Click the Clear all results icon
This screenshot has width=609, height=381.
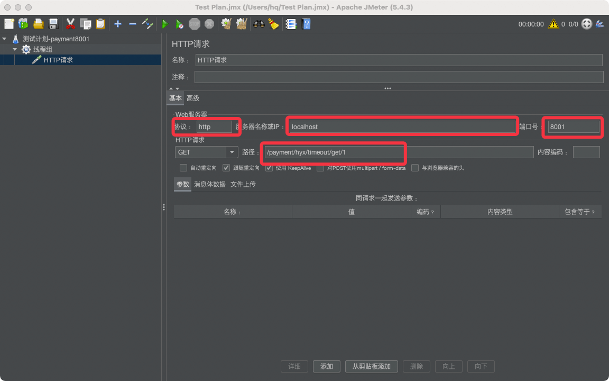(242, 24)
